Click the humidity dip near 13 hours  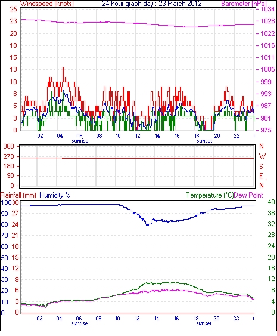click(147, 224)
